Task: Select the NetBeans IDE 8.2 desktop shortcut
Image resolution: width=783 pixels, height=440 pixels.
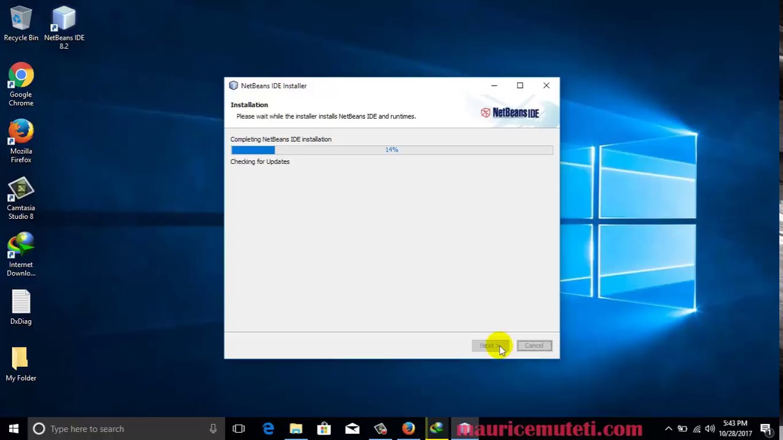Action: (64, 28)
